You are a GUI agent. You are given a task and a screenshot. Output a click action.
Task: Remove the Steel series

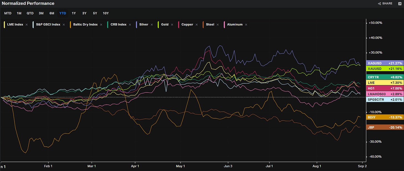(x=218, y=25)
